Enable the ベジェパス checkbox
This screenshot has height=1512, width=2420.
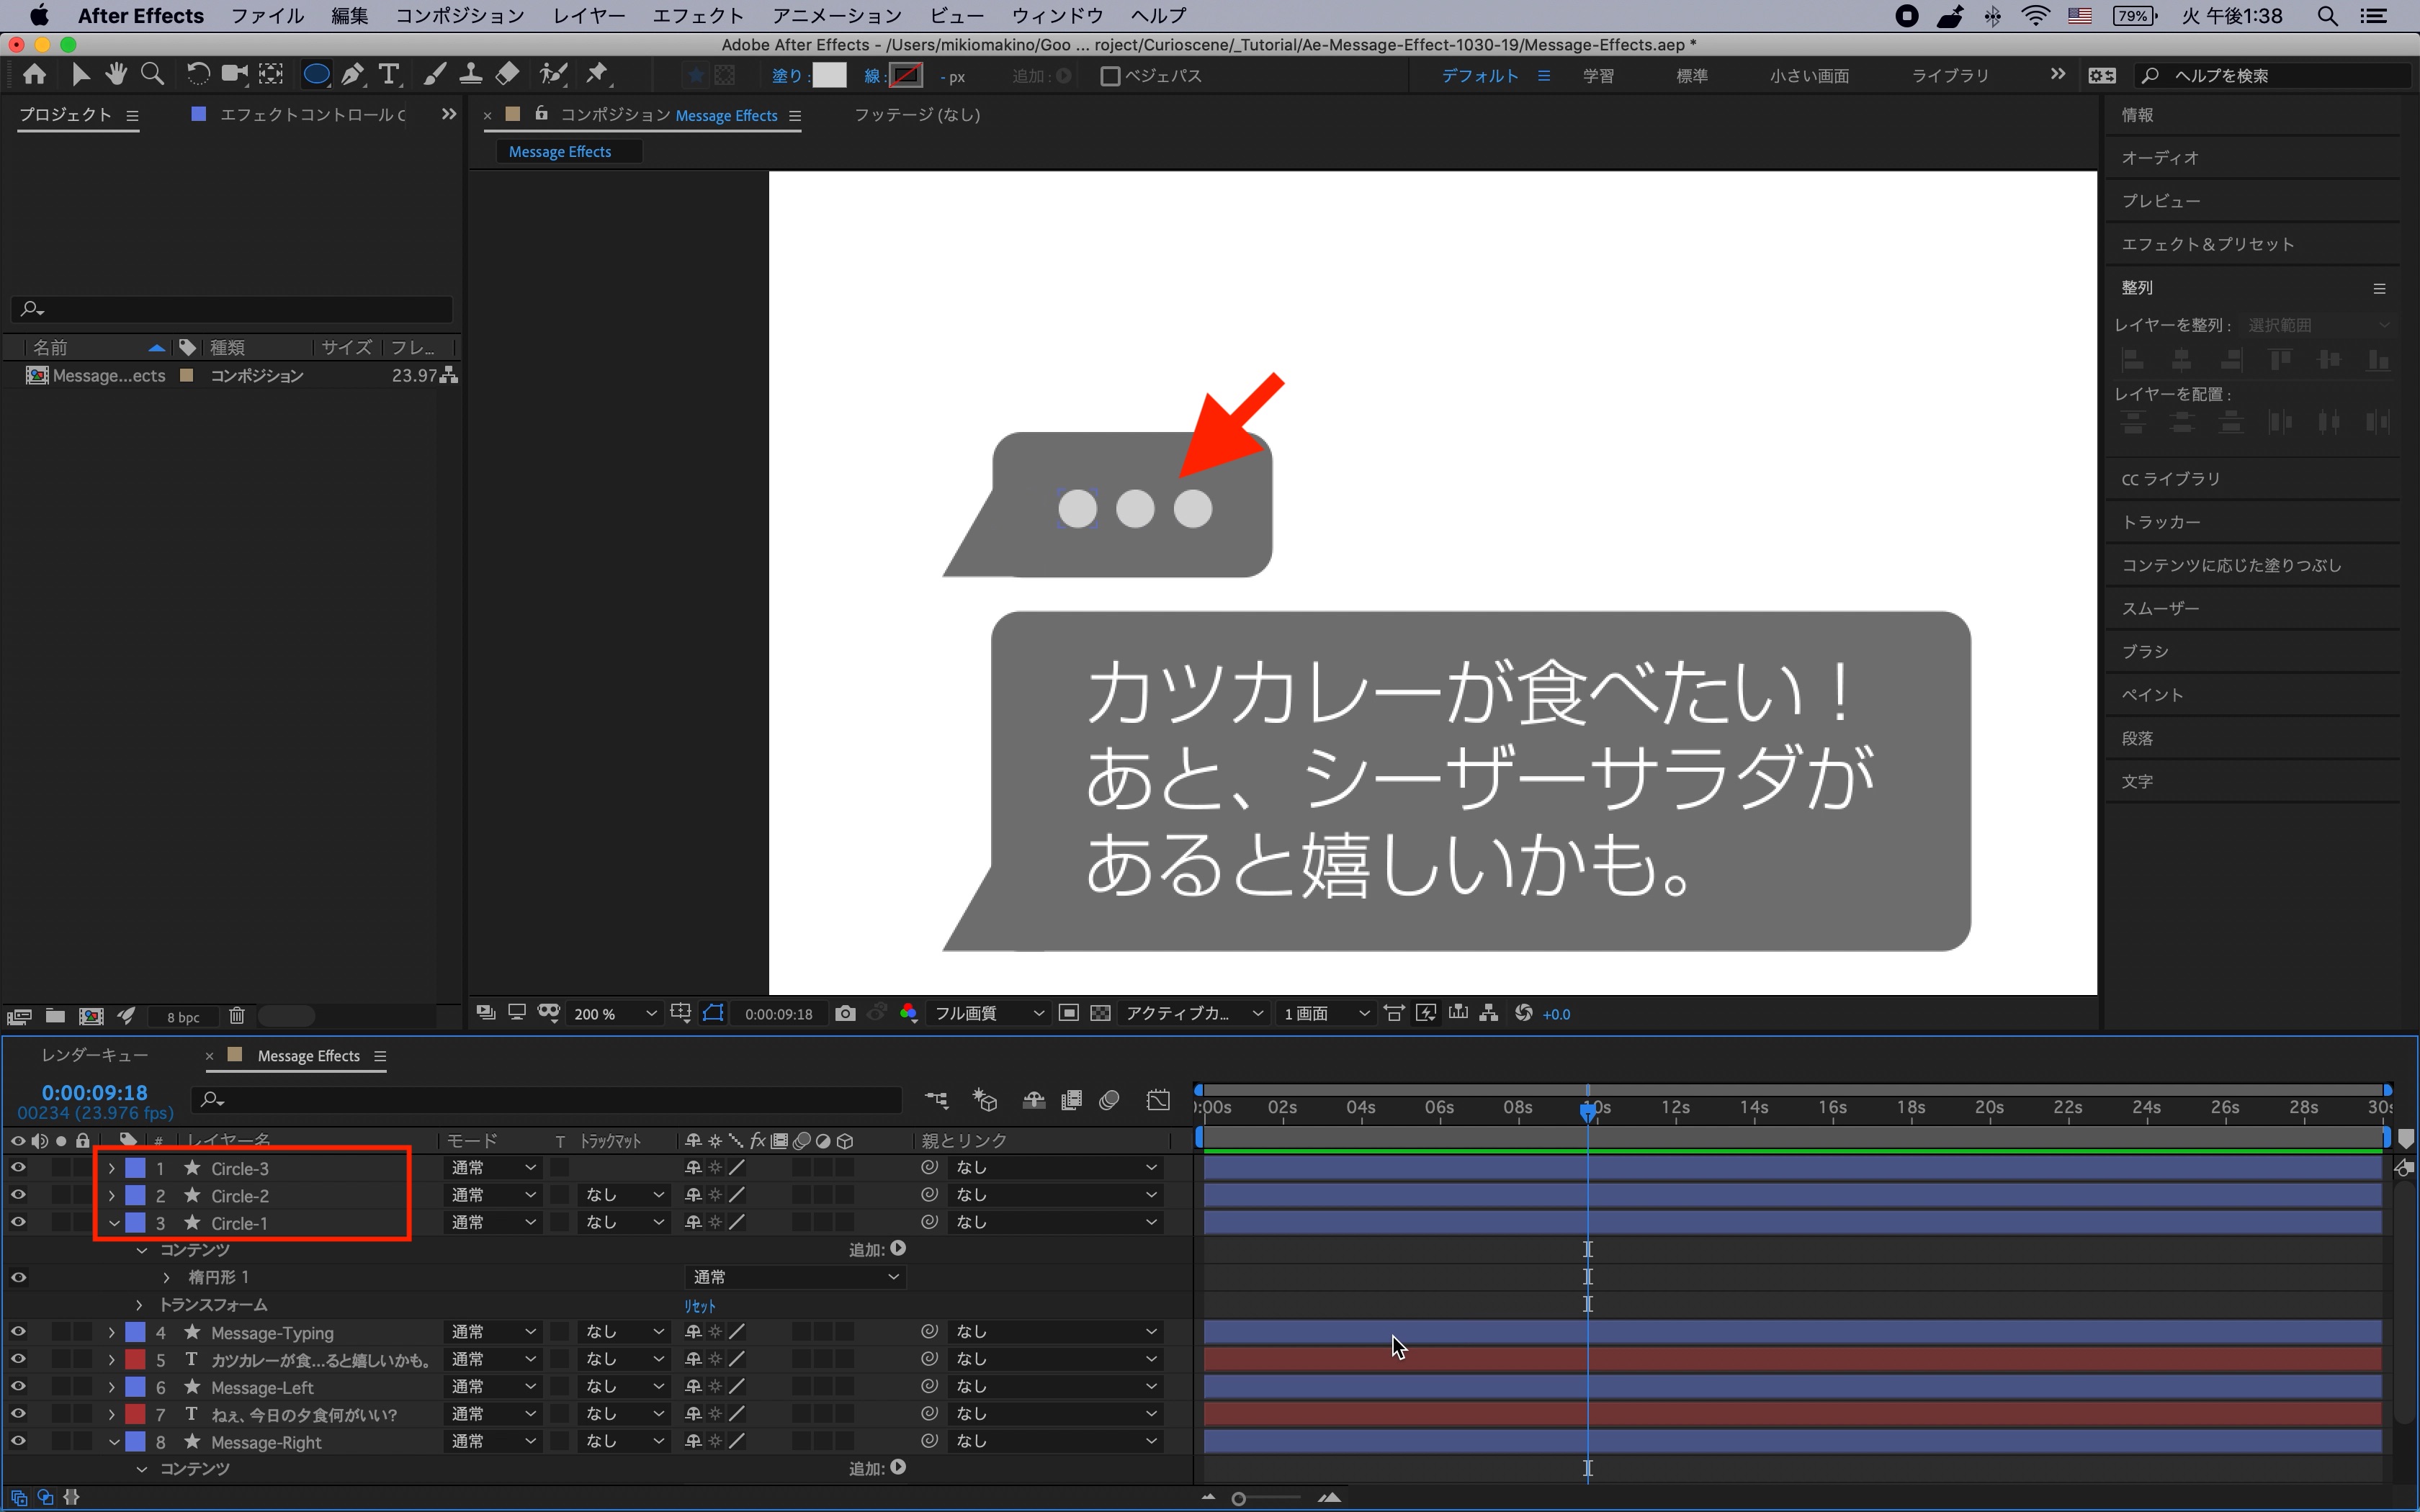coord(1109,76)
